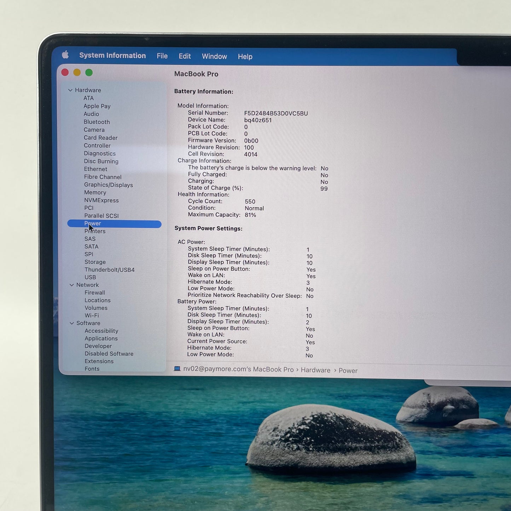Click the MacBook Pro path bar segment
The image size is (511, 511).
238,369
